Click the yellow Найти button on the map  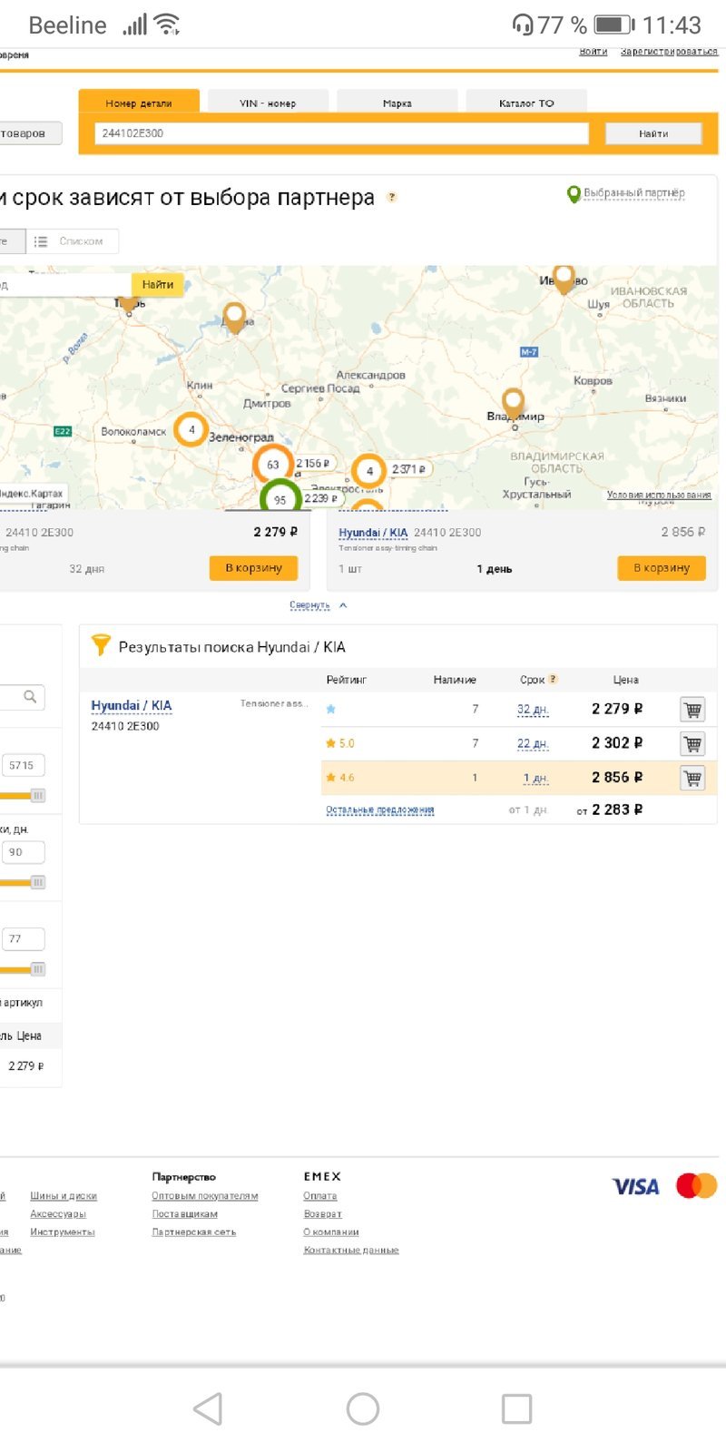point(158,285)
